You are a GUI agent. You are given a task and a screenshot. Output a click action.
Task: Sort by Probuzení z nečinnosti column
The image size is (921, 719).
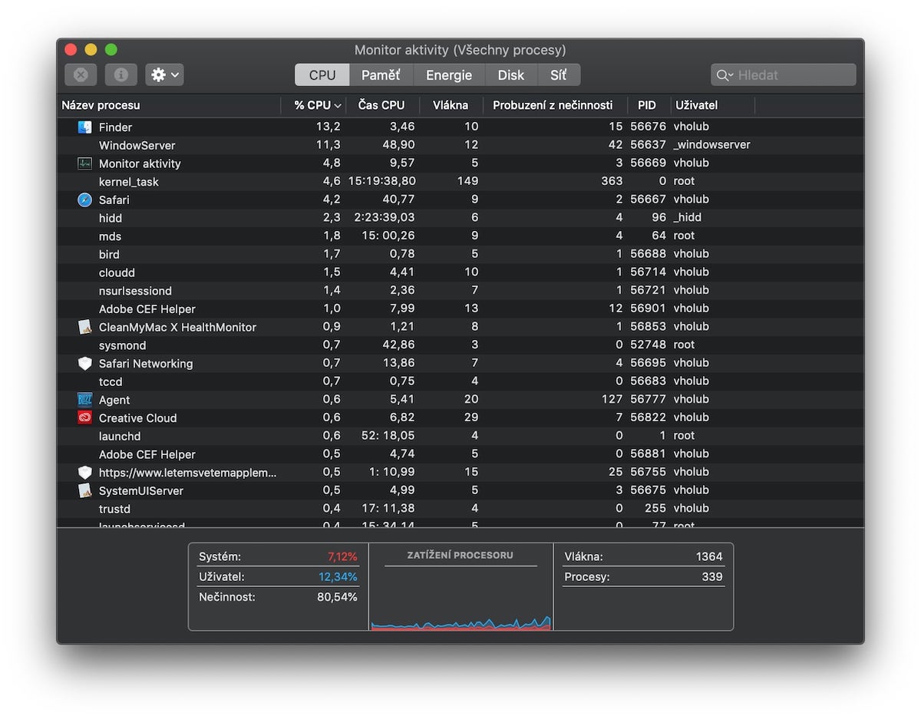(555, 105)
